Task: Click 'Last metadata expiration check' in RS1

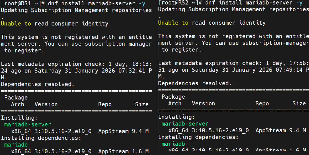Action: coord(53,64)
